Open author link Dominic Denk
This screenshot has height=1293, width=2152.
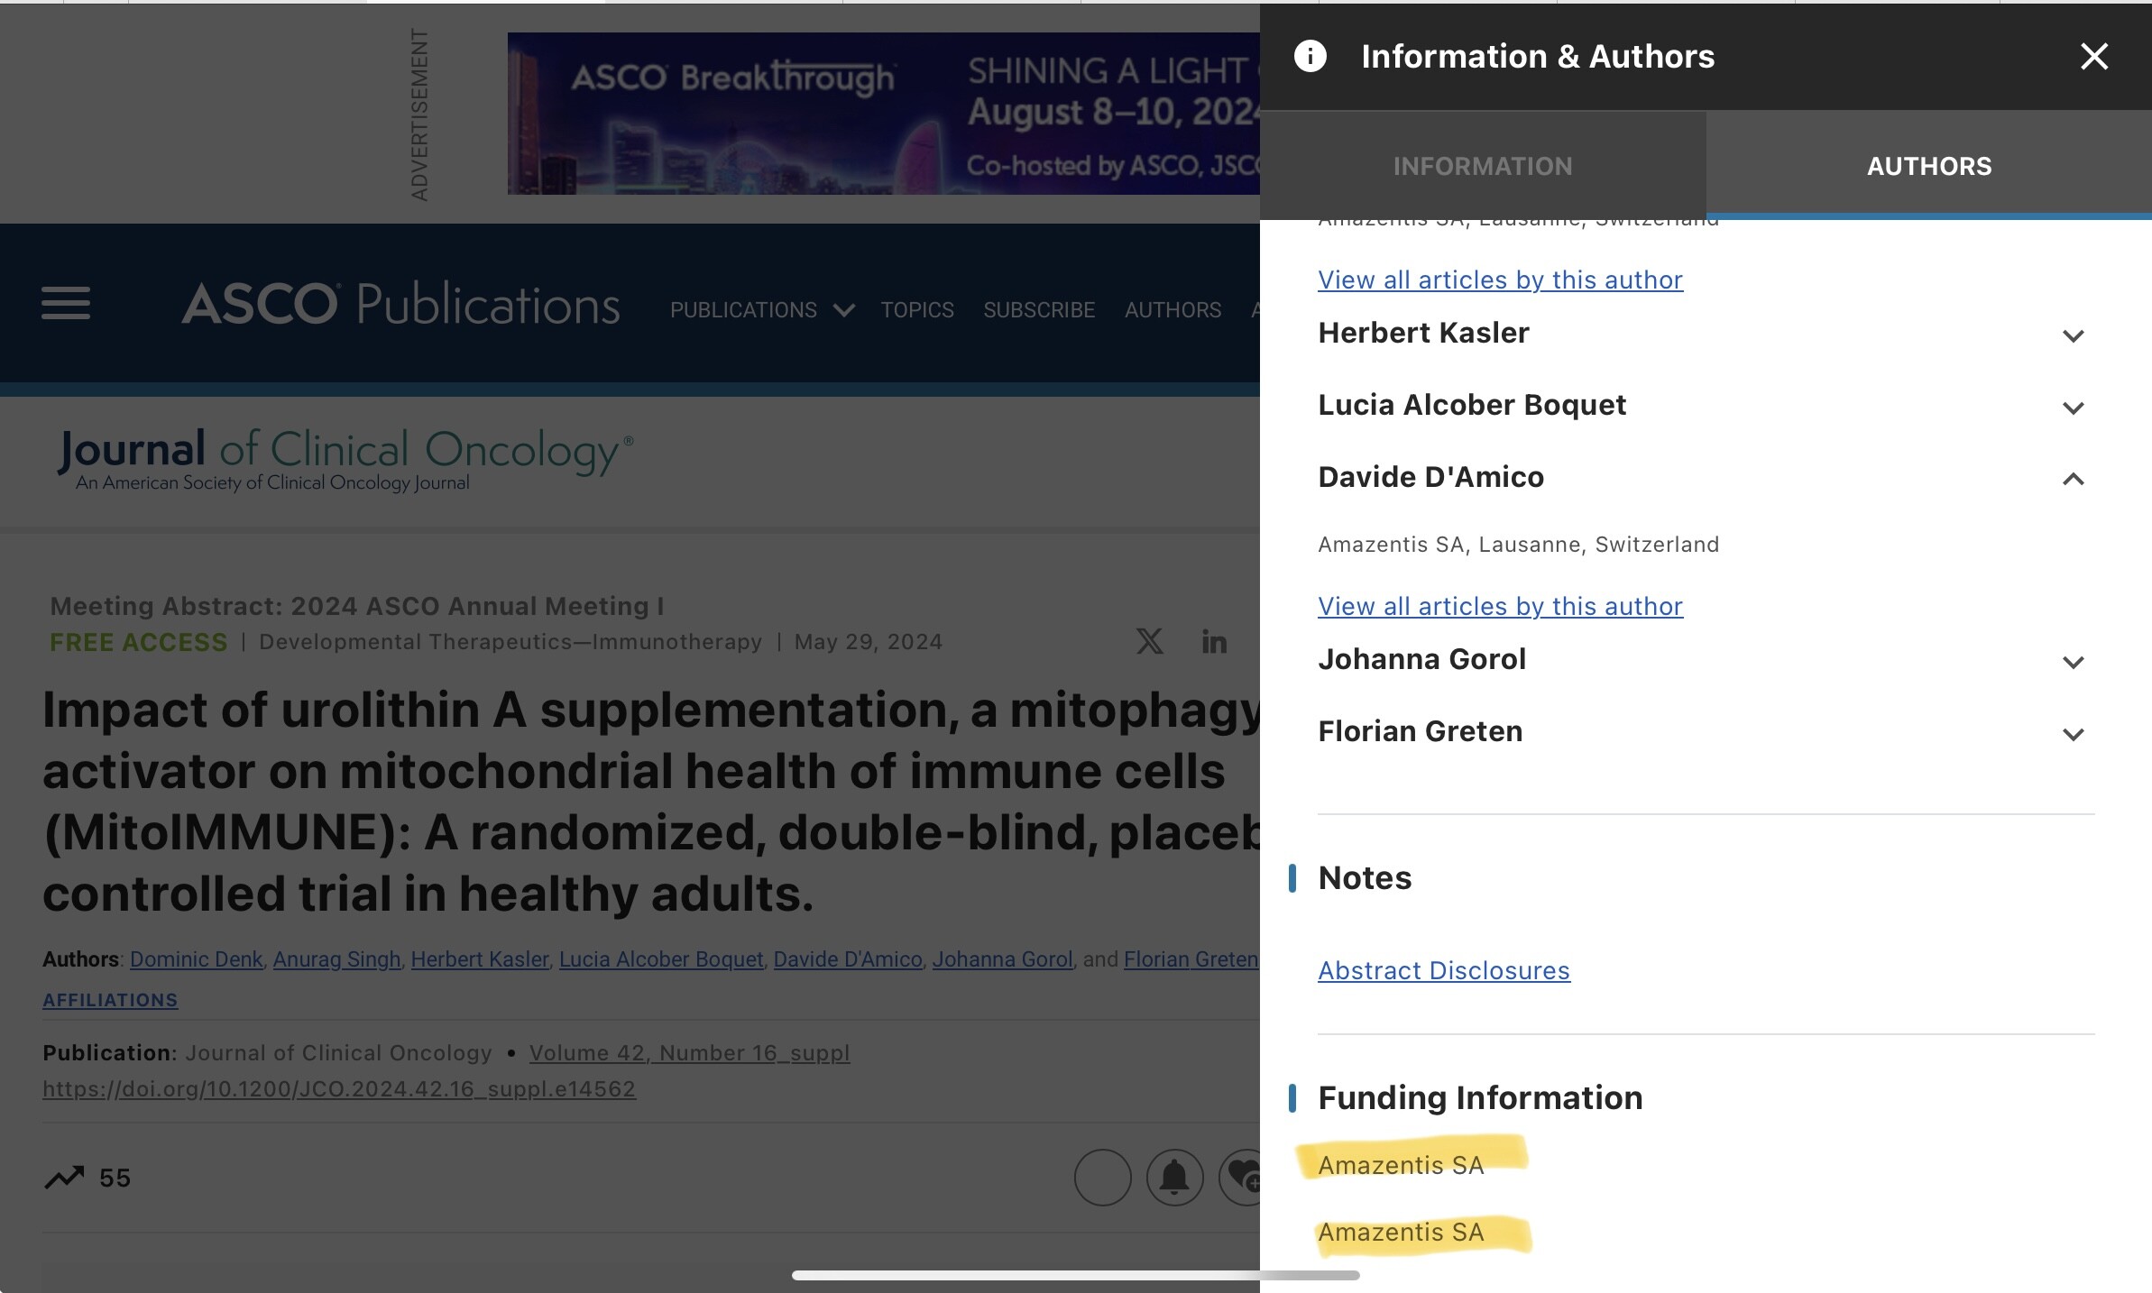point(196,959)
